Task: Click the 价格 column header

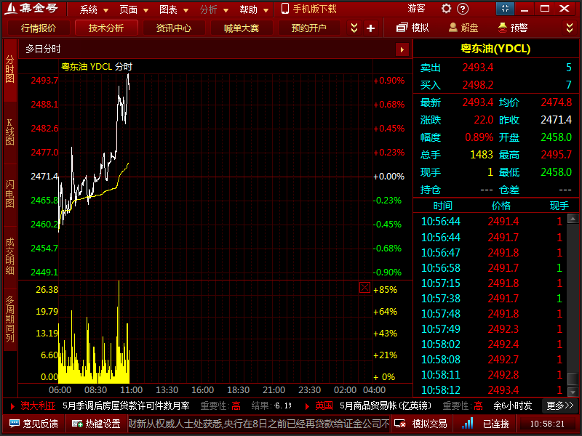Action: (501, 206)
